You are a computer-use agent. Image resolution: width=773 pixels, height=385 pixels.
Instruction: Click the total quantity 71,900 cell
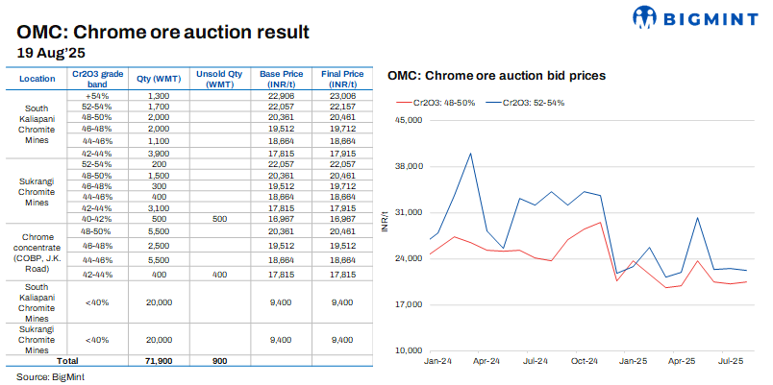[159, 359]
